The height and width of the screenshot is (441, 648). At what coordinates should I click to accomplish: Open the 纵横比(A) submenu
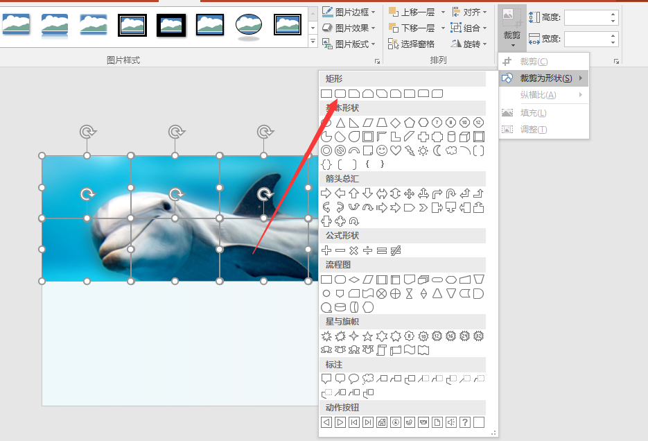coord(544,95)
